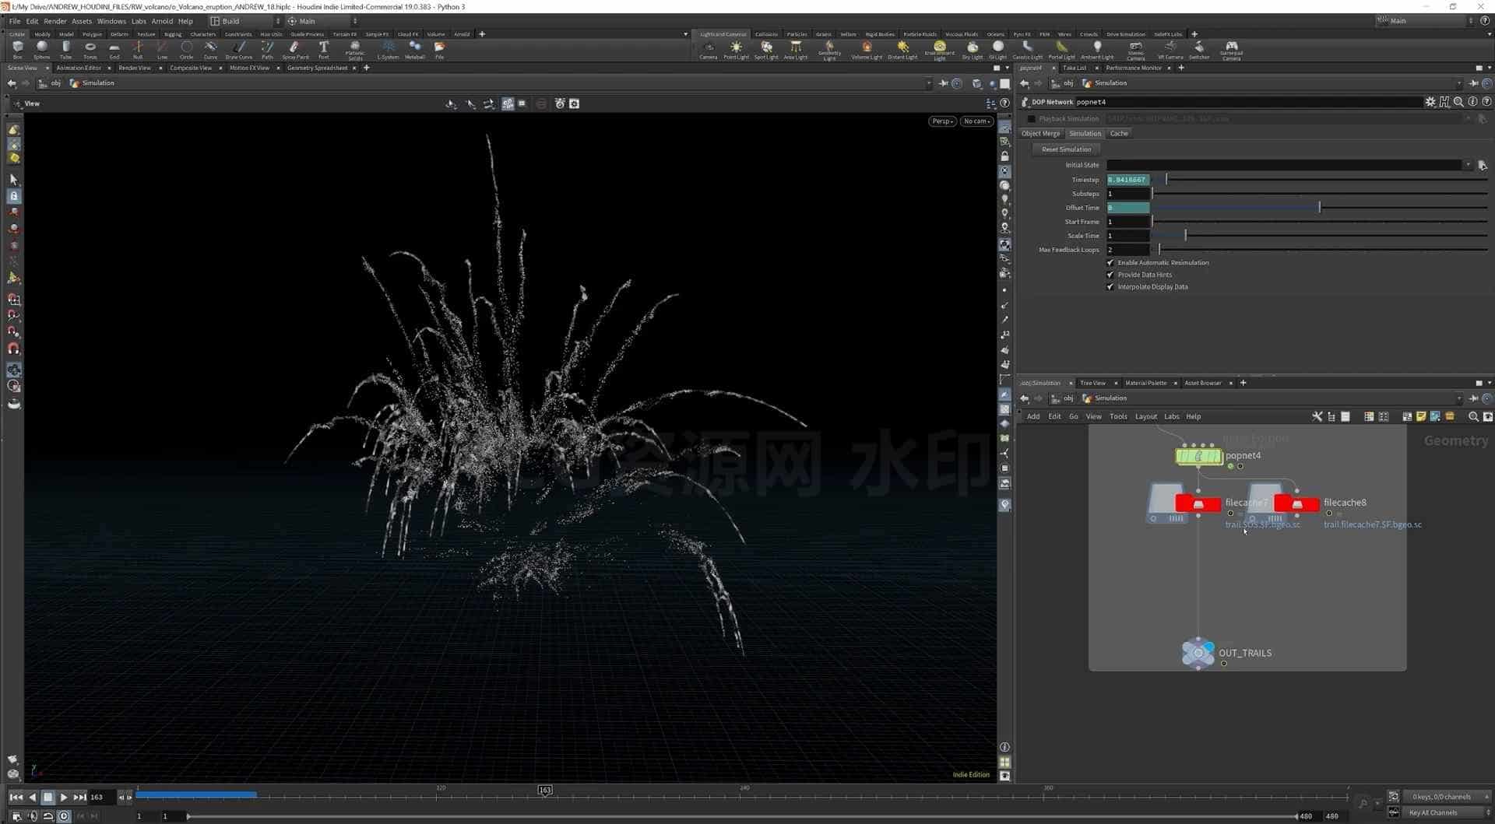Select the L-System shelf tool
The image size is (1495, 824).
(x=388, y=50)
